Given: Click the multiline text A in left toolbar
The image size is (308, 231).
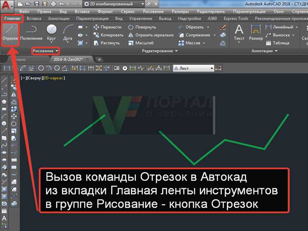Looking at the screenshot, I should coord(4,218).
